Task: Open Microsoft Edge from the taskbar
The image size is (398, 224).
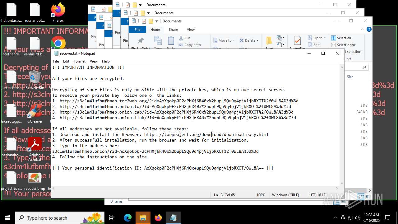Action: [x=128, y=218]
